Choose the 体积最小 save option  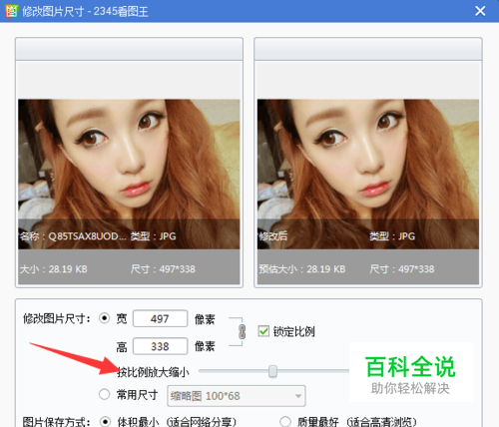pos(105,422)
